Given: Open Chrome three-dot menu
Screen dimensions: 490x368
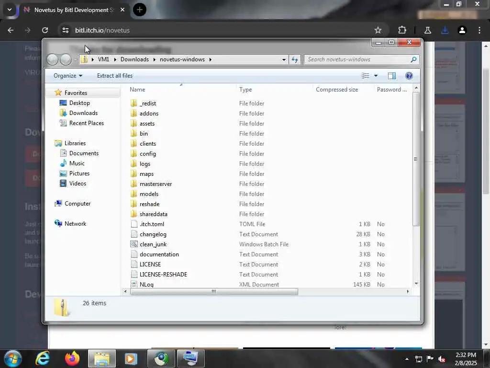Looking at the screenshot, I should tap(479, 30).
